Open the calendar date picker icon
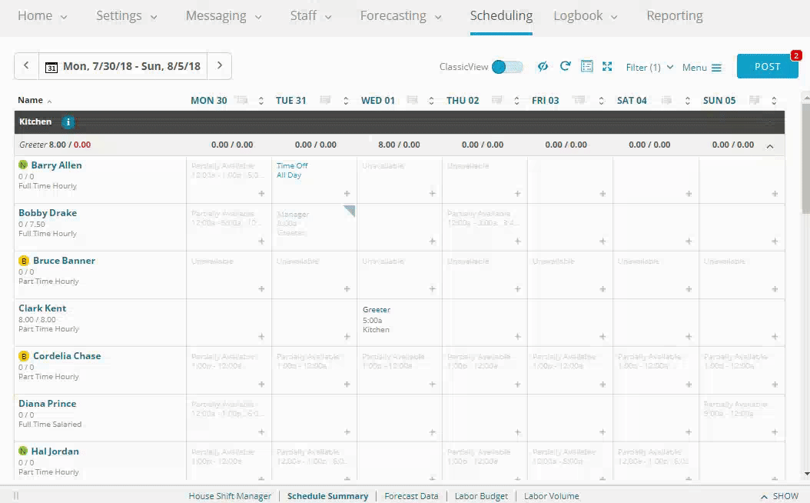Viewport: 810px width, 503px height. (51, 67)
